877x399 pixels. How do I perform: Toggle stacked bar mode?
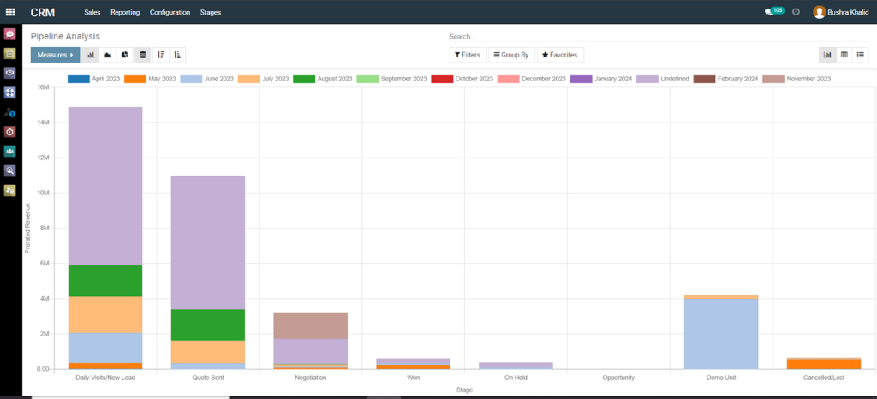click(143, 55)
